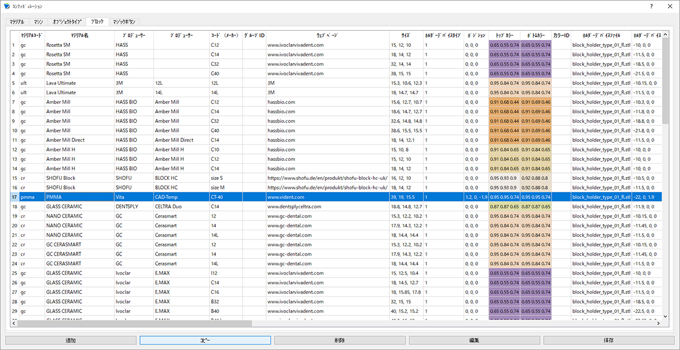
Task: Click horizontal scrollbar left arrow
Action: tap(14, 323)
